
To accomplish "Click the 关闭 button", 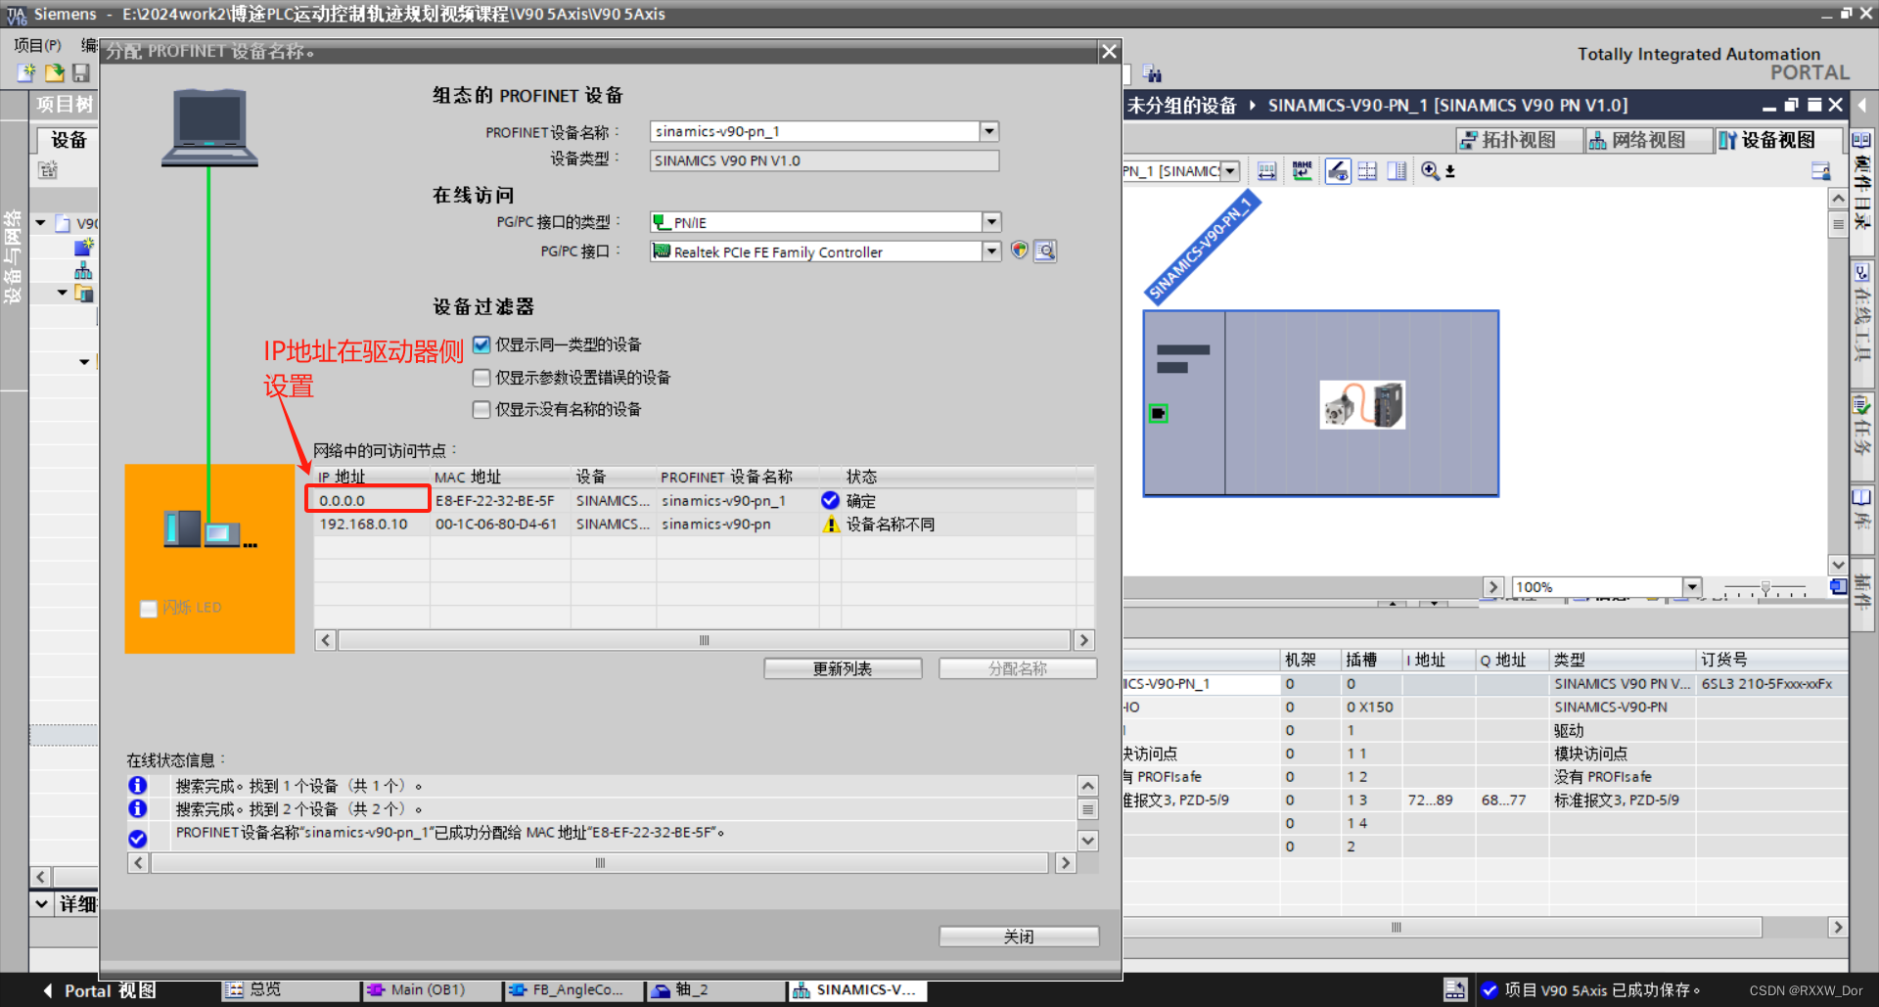I will coord(1019,937).
